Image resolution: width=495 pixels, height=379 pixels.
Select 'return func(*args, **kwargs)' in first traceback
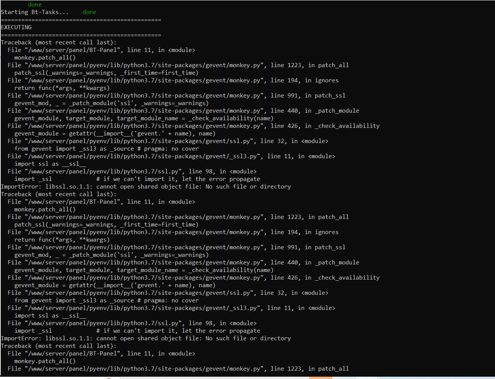[62, 88]
